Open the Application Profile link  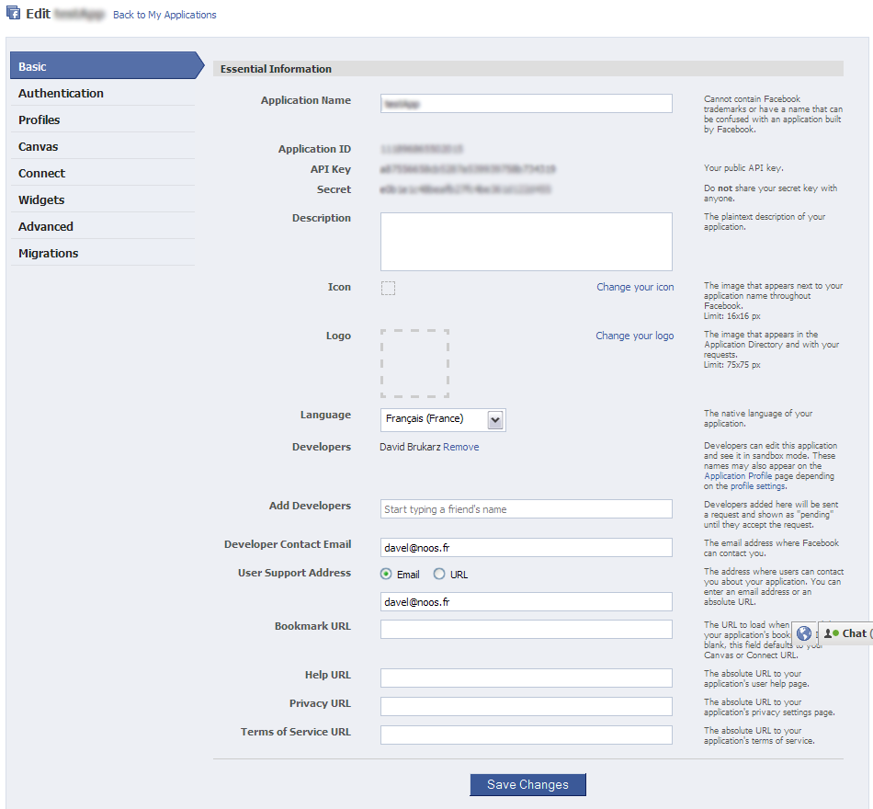click(x=738, y=476)
